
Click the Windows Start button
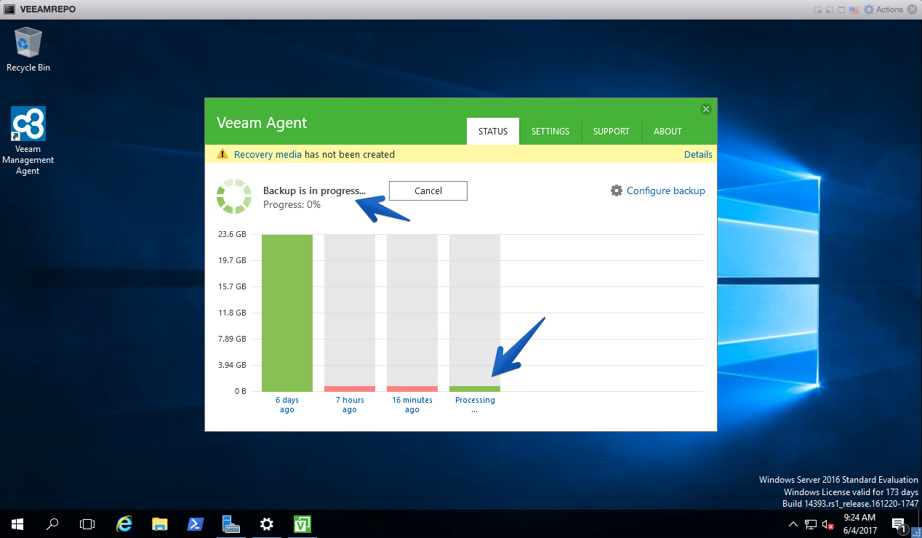17,523
